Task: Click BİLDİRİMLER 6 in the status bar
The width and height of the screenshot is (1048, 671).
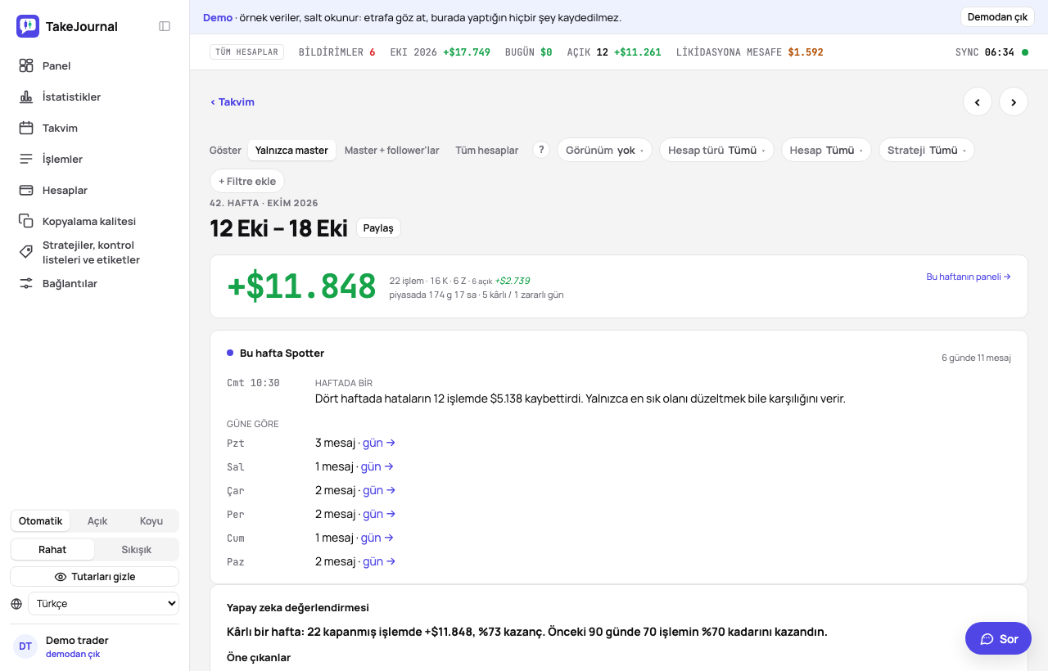Action: pyautogui.click(x=337, y=52)
